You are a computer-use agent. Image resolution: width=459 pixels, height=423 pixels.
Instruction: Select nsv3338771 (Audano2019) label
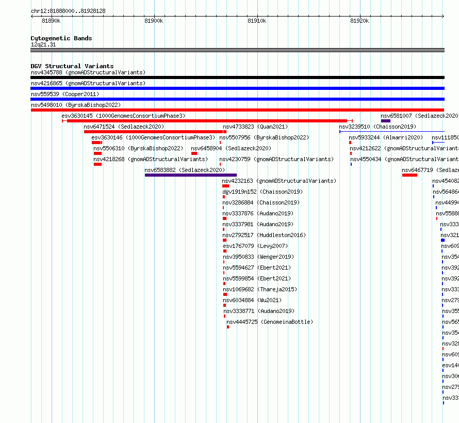pyautogui.click(x=259, y=311)
